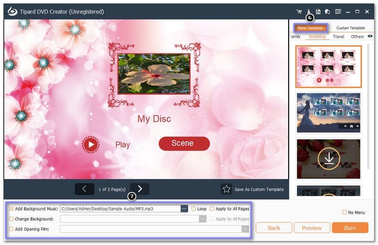Click the Play text label
The image size is (378, 245).
[122, 144]
